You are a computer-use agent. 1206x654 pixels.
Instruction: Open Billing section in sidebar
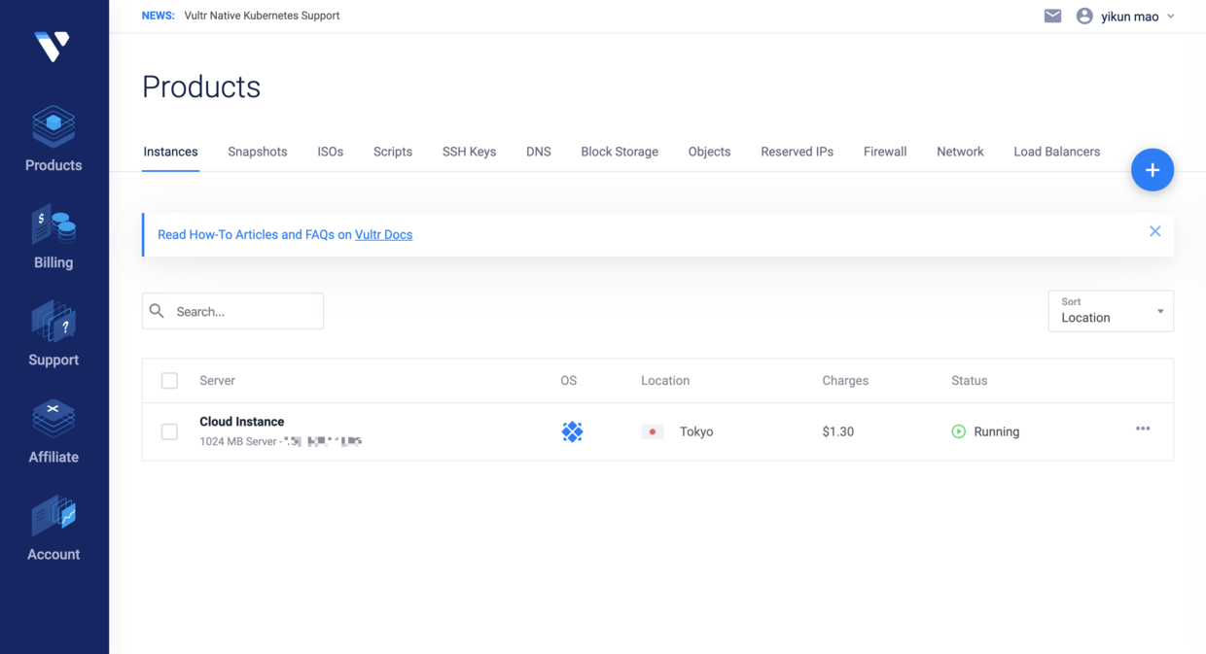(53, 237)
